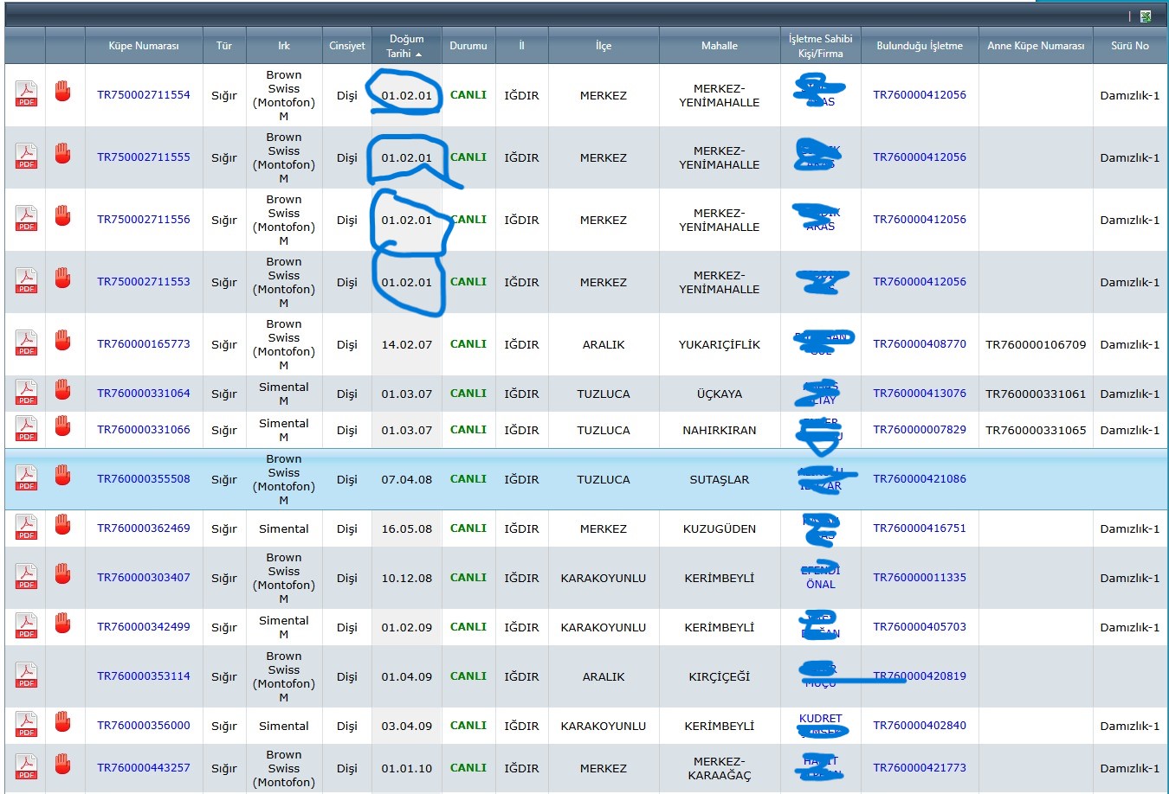The image size is (1169, 794).
Task: Click red hand icon for TR760000303407
Action: [62, 575]
